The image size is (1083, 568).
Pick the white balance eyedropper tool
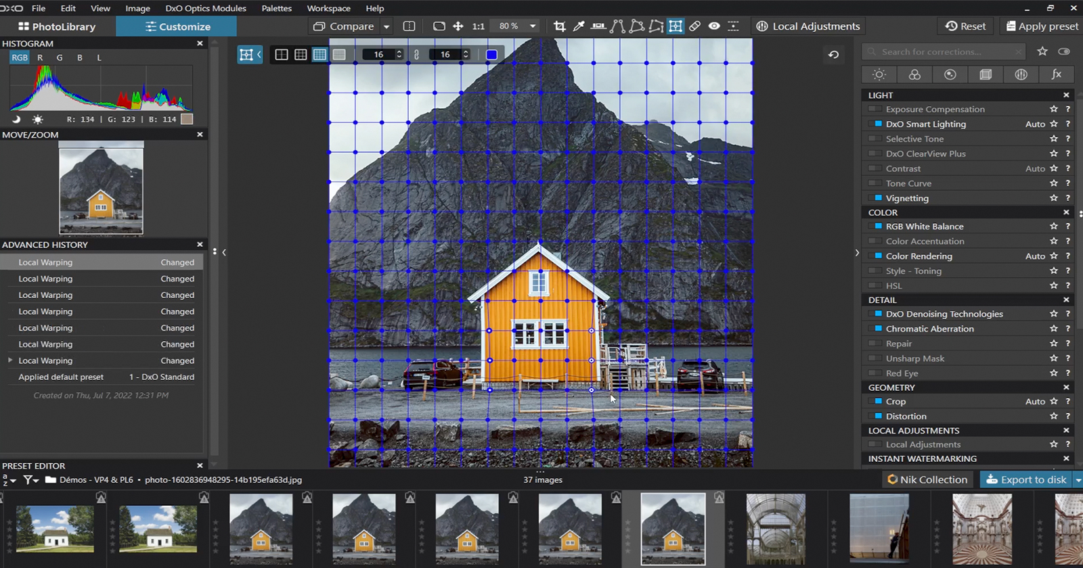pos(579,26)
